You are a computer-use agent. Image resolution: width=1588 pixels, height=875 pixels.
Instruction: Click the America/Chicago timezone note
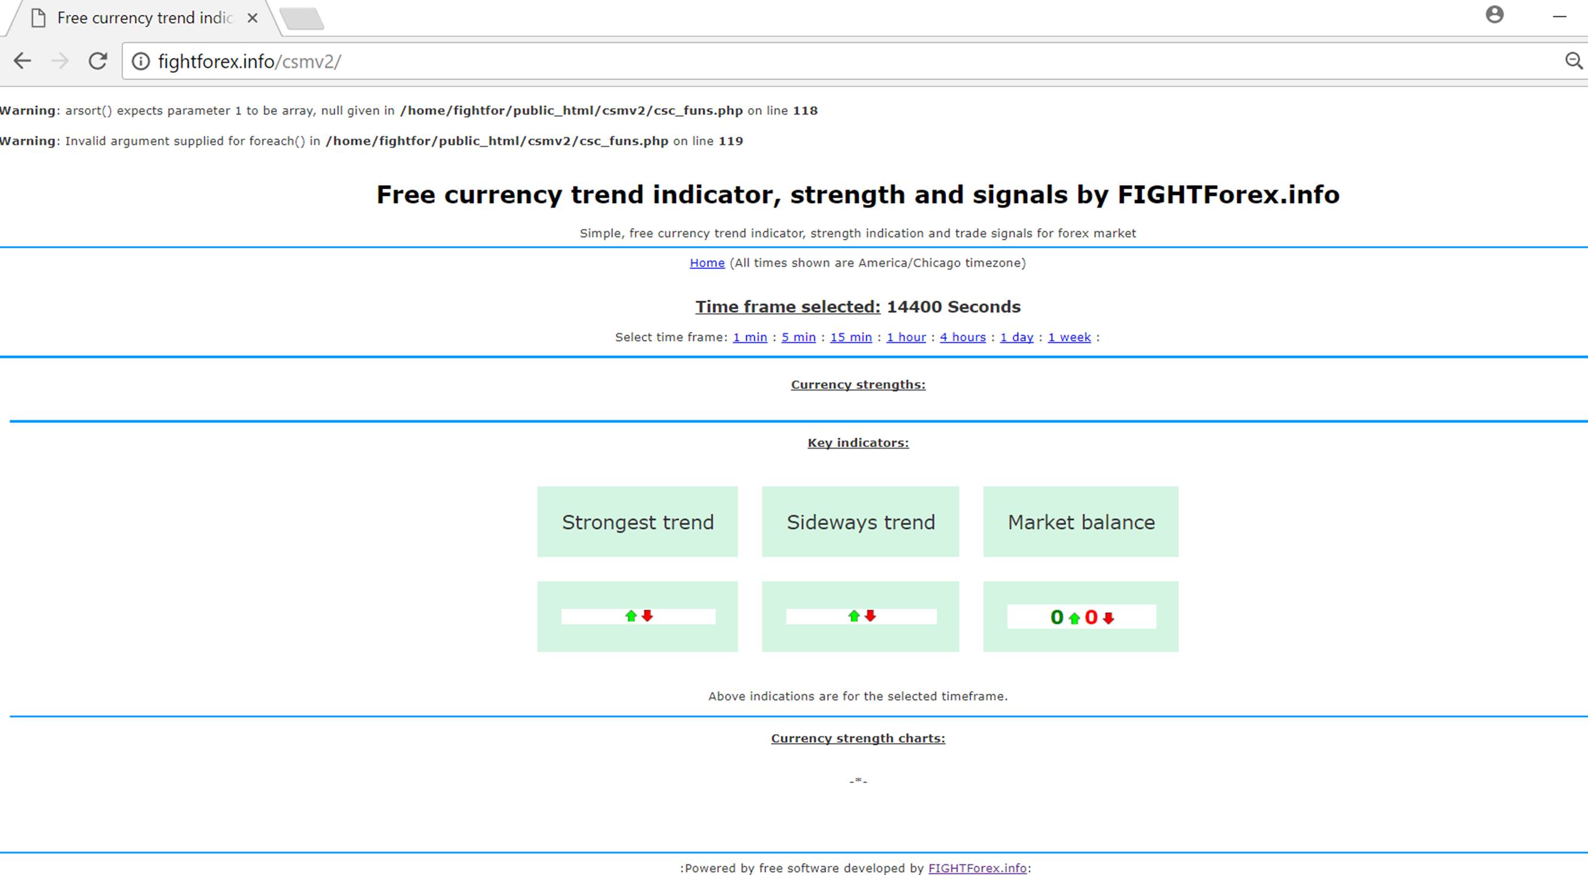(x=878, y=263)
